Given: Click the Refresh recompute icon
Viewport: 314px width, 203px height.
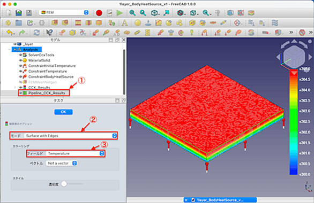Looking at the screenshot, I should click(x=36, y=33).
